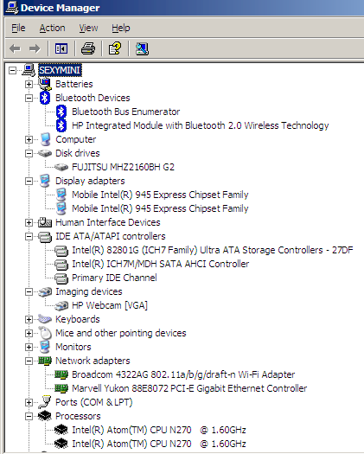Select Bluetooth Bus Enumerator
The width and height of the screenshot is (364, 454).
pos(125,112)
